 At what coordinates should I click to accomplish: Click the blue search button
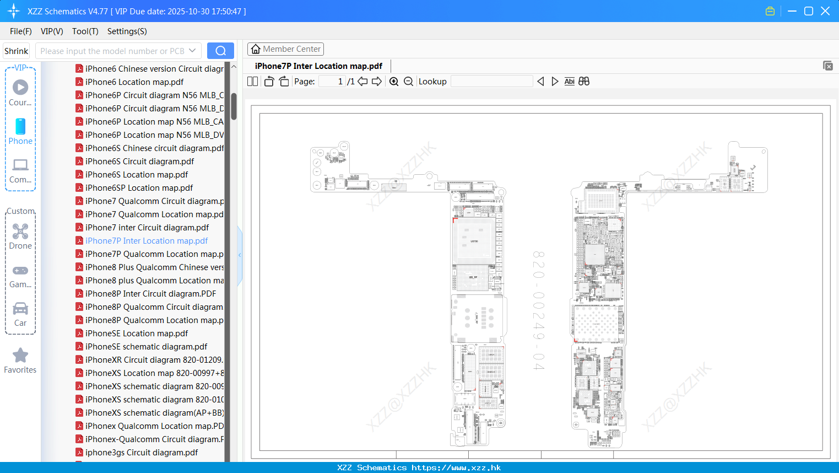(220, 51)
